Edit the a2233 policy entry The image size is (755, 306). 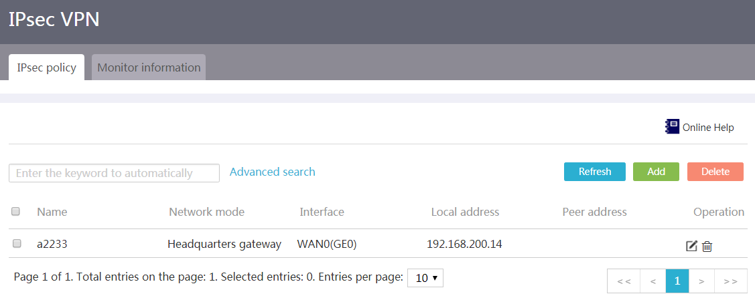691,246
